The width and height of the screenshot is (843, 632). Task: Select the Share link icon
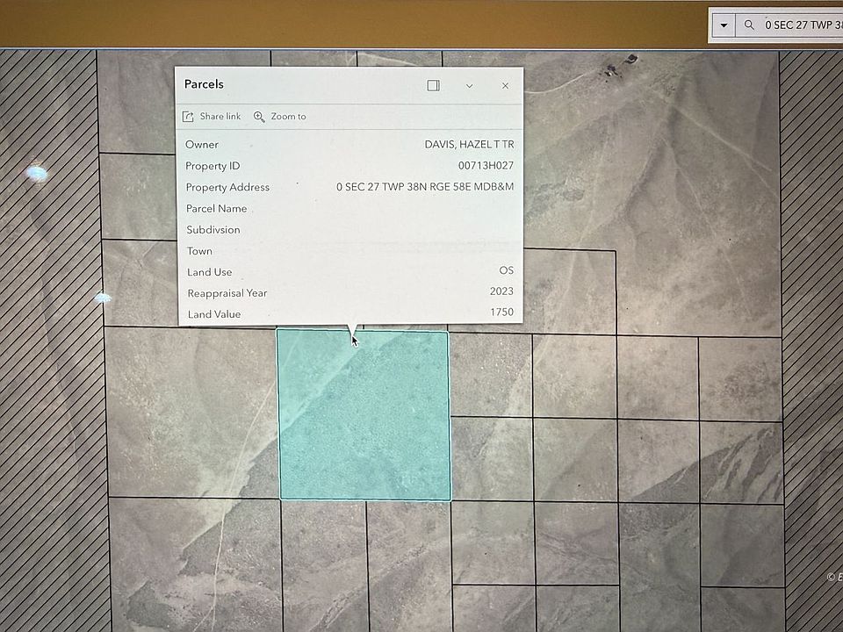(x=188, y=116)
